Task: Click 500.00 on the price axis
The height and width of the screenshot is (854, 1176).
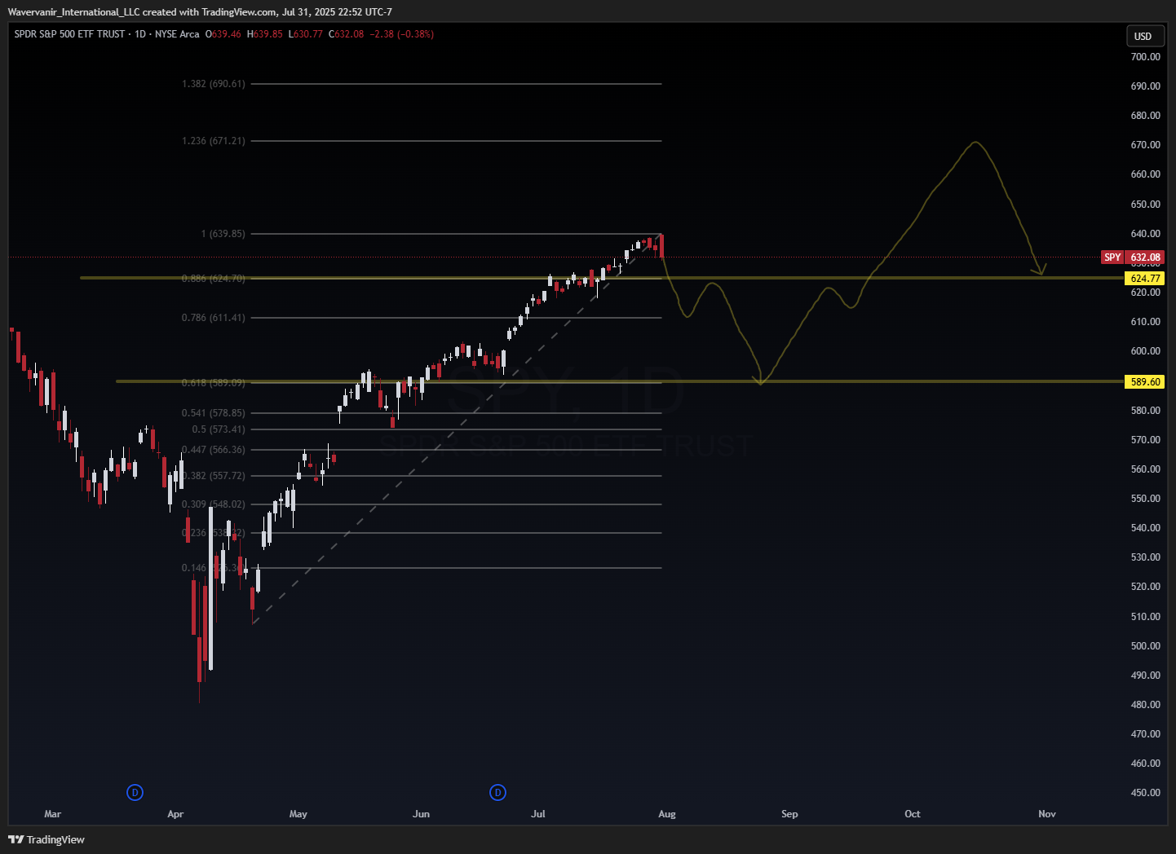Action: [1145, 646]
